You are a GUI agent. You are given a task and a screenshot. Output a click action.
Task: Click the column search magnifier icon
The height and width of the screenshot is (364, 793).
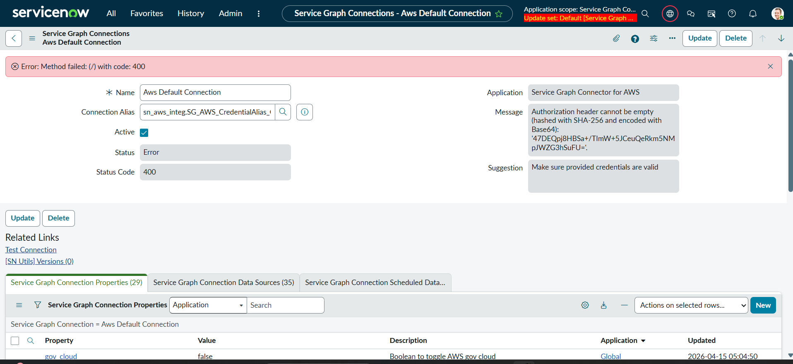pos(31,340)
